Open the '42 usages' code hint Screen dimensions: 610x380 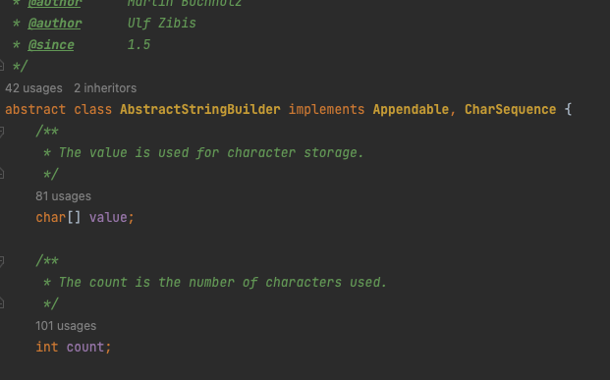point(33,88)
